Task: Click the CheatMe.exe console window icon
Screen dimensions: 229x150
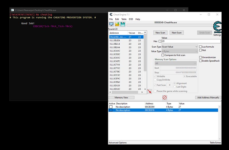Action: tap(13, 10)
